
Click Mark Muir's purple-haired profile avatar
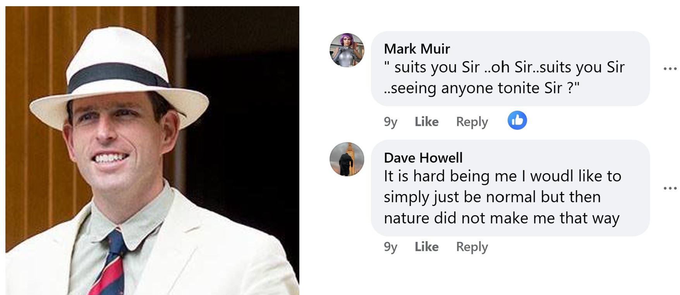[347, 50]
